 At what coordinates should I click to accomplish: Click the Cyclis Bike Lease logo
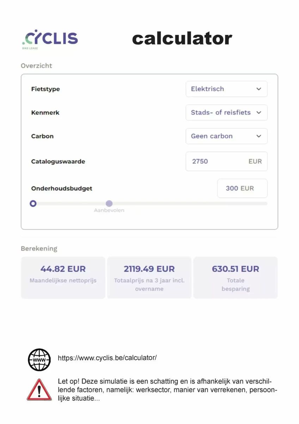click(50, 39)
